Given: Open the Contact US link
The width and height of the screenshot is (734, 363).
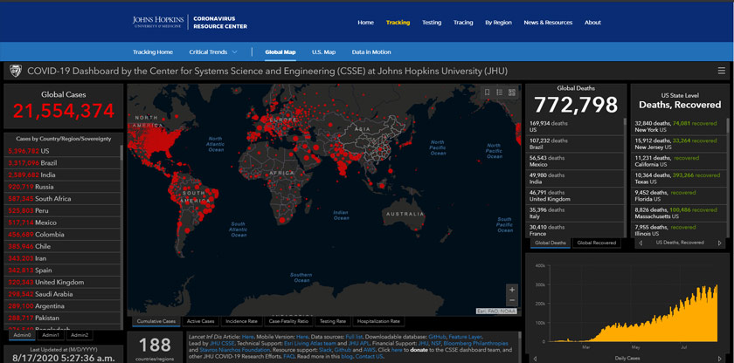Looking at the screenshot, I should 370,357.
